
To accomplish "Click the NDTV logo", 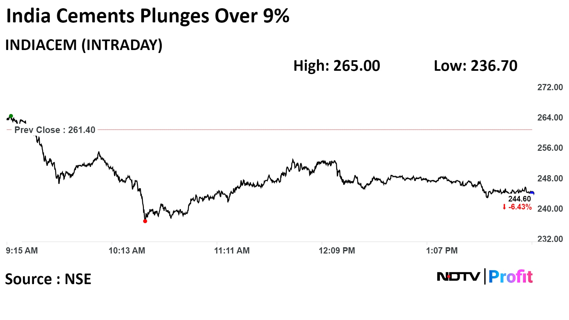I will tap(458, 277).
